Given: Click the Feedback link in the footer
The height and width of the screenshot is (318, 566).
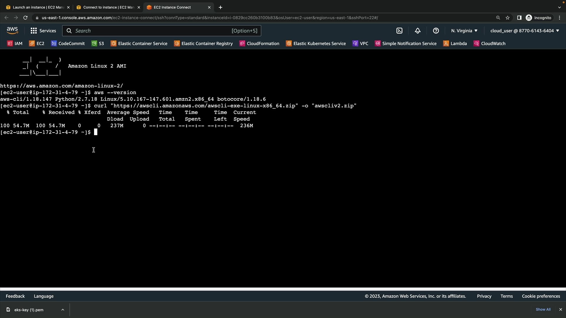Looking at the screenshot, I should point(15,296).
